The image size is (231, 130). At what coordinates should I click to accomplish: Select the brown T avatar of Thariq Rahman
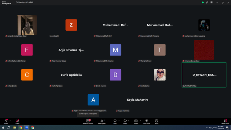(x=160, y=50)
